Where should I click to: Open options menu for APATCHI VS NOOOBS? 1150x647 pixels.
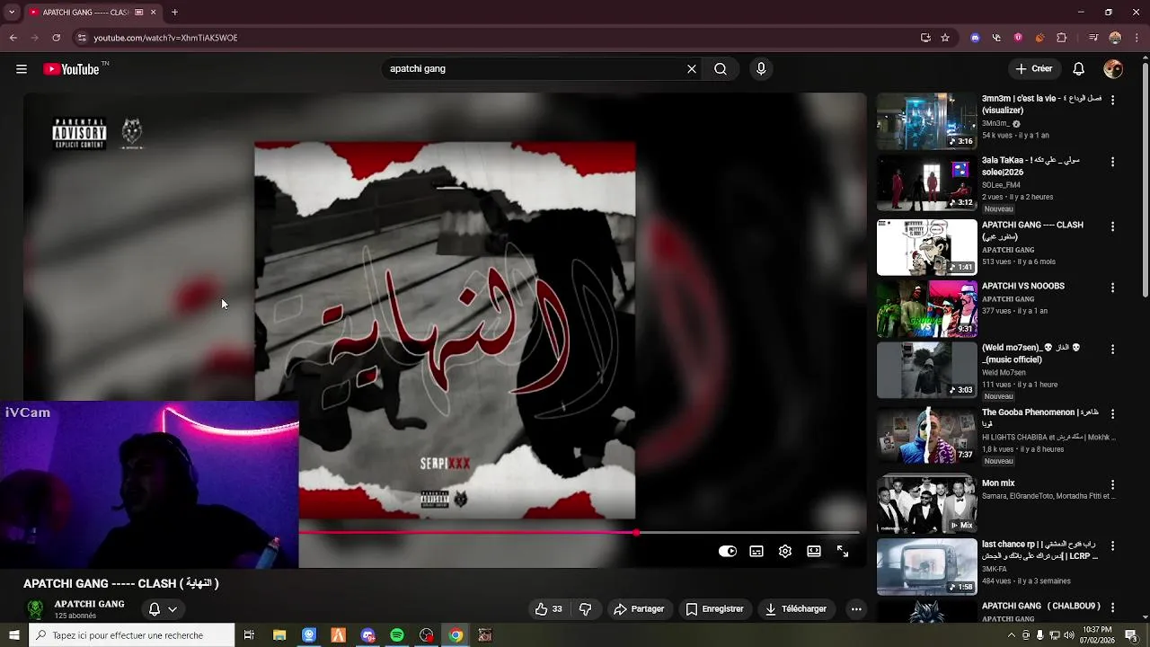1113,288
